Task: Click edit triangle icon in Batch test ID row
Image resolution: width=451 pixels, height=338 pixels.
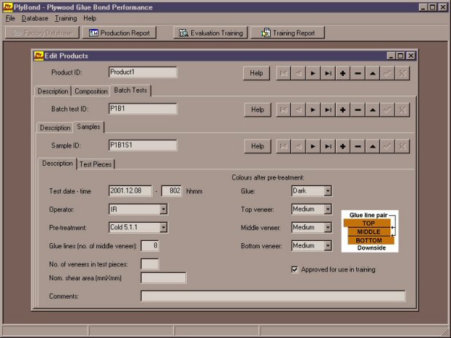Action: tap(372, 110)
